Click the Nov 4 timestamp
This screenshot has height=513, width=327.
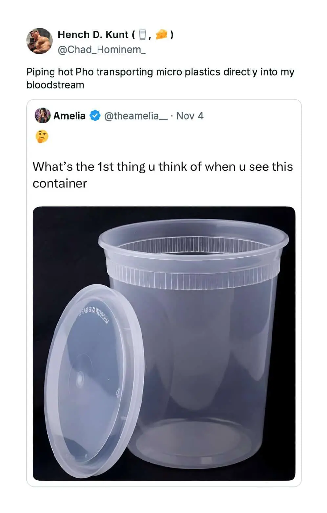[x=190, y=116]
